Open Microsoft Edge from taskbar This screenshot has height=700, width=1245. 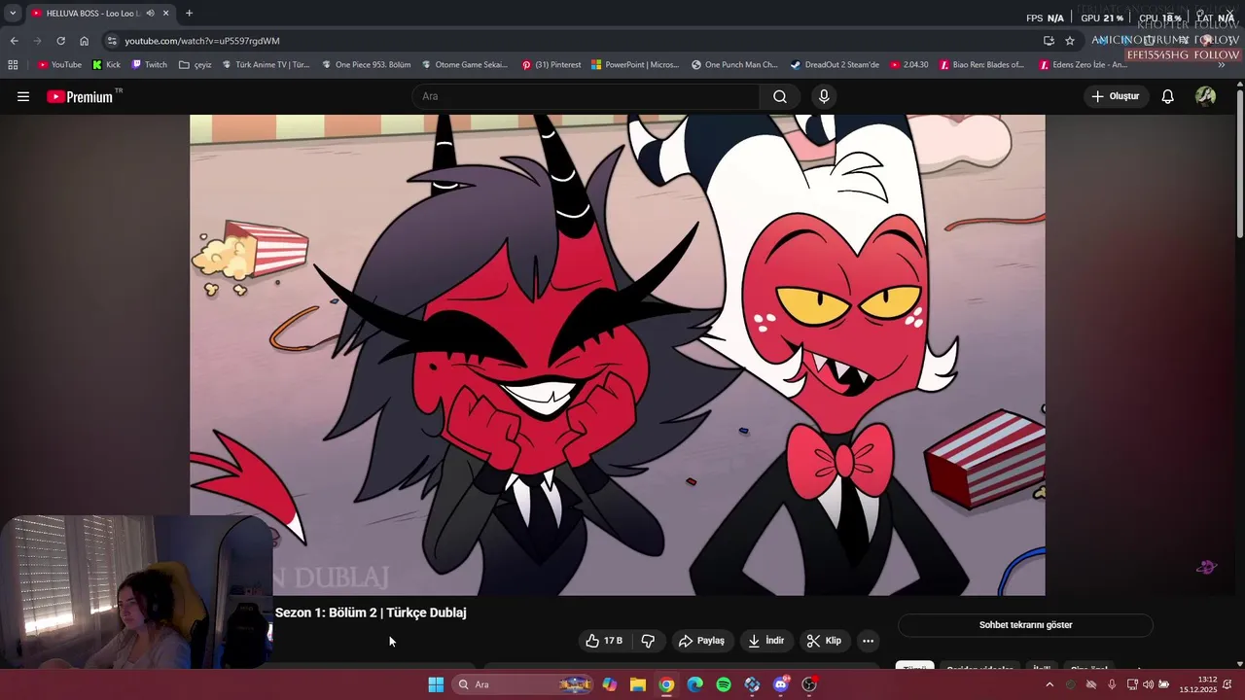point(694,684)
